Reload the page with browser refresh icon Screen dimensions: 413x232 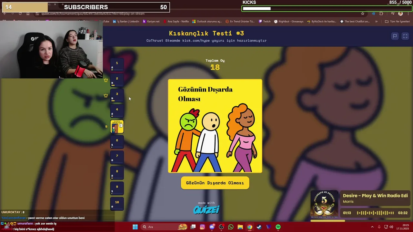[20, 14]
